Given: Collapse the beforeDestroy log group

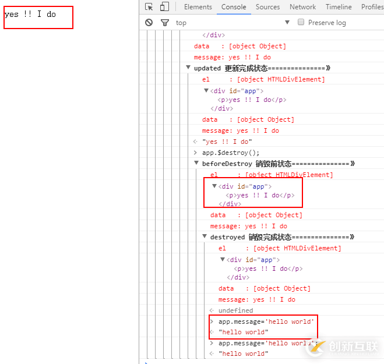Looking at the screenshot, I should [x=196, y=163].
